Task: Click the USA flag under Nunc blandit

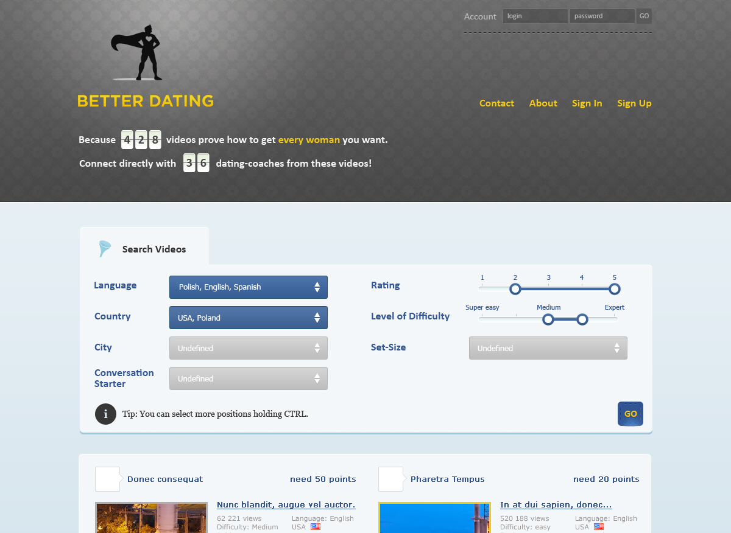Action: click(x=316, y=527)
